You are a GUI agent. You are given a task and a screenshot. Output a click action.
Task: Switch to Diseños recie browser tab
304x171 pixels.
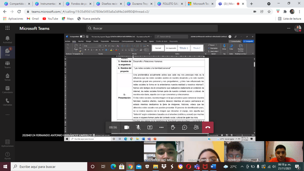(x=109, y=3)
